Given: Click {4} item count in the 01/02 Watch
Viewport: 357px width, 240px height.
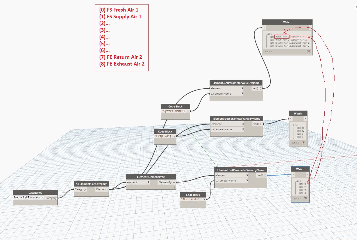Looking at the screenshot, I should [303, 143].
